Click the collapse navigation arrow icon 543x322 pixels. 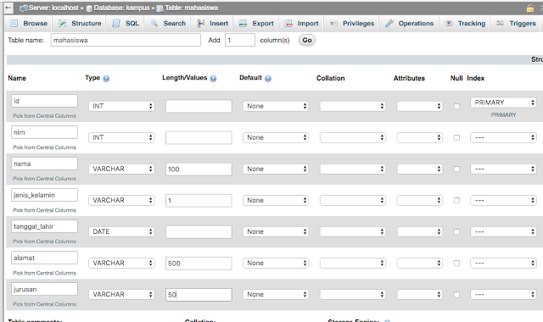click(8, 8)
